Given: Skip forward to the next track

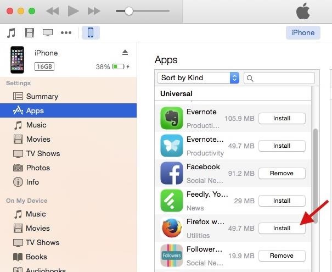Looking at the screenshot, I should click(94, 11).
